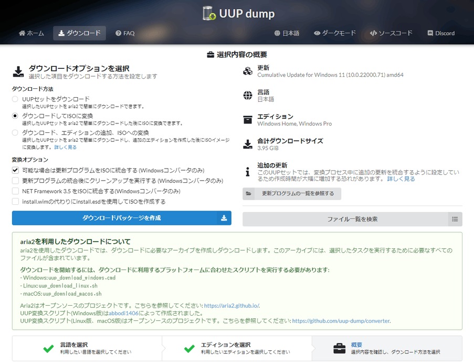Open the FAQ navigation item
The height and width of the screenshot is (364, 474).
[x=125, y=33]
